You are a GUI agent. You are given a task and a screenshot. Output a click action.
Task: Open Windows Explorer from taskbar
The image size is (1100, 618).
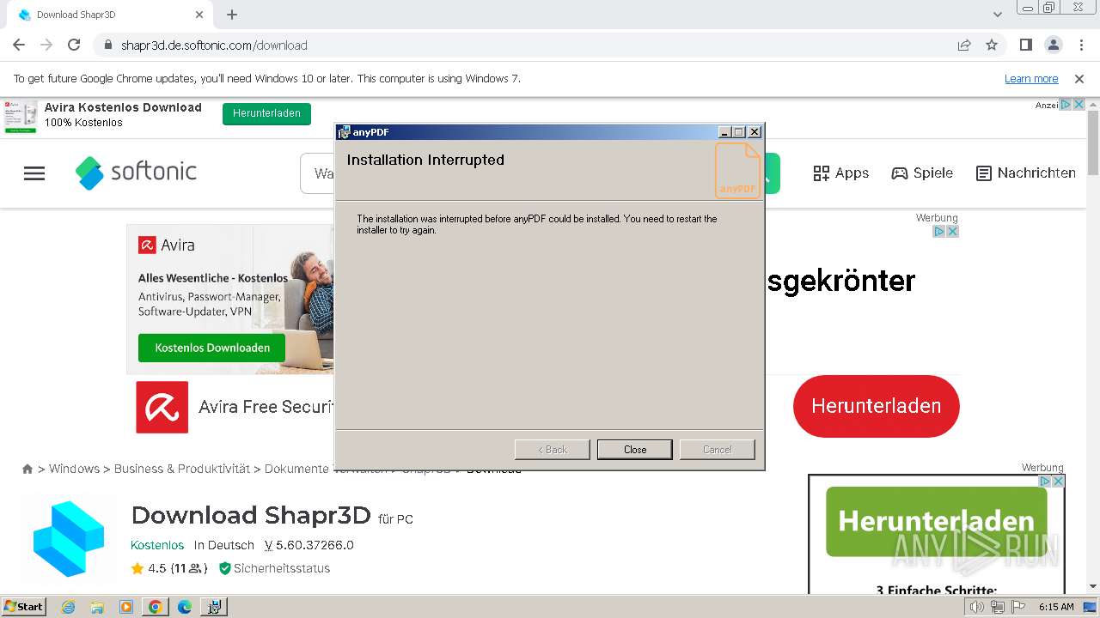[x=97, y=607]
